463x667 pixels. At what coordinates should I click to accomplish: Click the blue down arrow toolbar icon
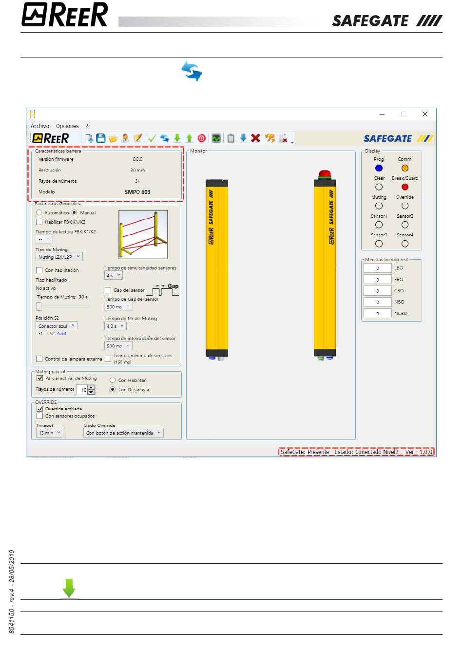tap(243, 138)
